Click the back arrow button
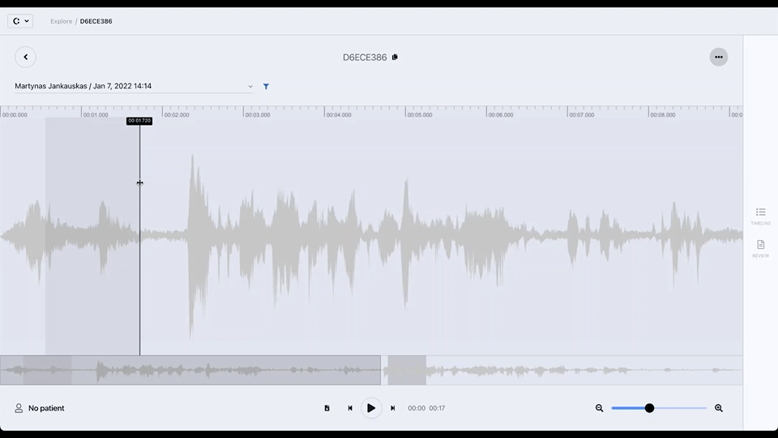 tap(25, 57)
